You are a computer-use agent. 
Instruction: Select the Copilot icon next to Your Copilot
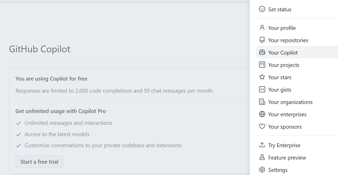coord(262,52)
